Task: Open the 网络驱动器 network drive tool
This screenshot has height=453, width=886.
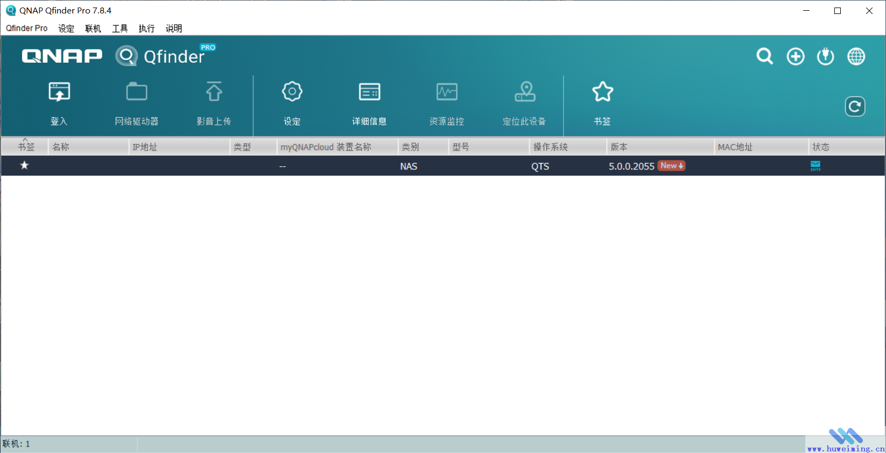Action: pyautogui.click(x=137, y=92)
